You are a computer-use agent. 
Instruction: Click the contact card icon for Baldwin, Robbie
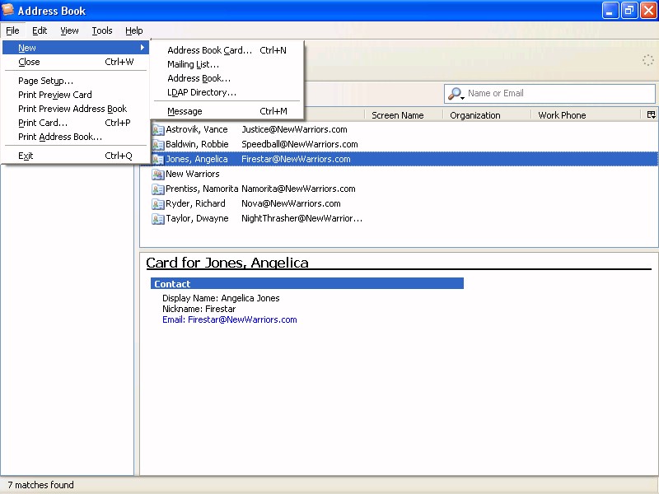click(158, 145)
